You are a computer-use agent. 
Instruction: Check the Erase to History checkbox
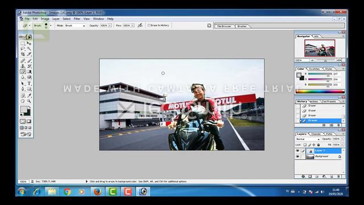149,25
